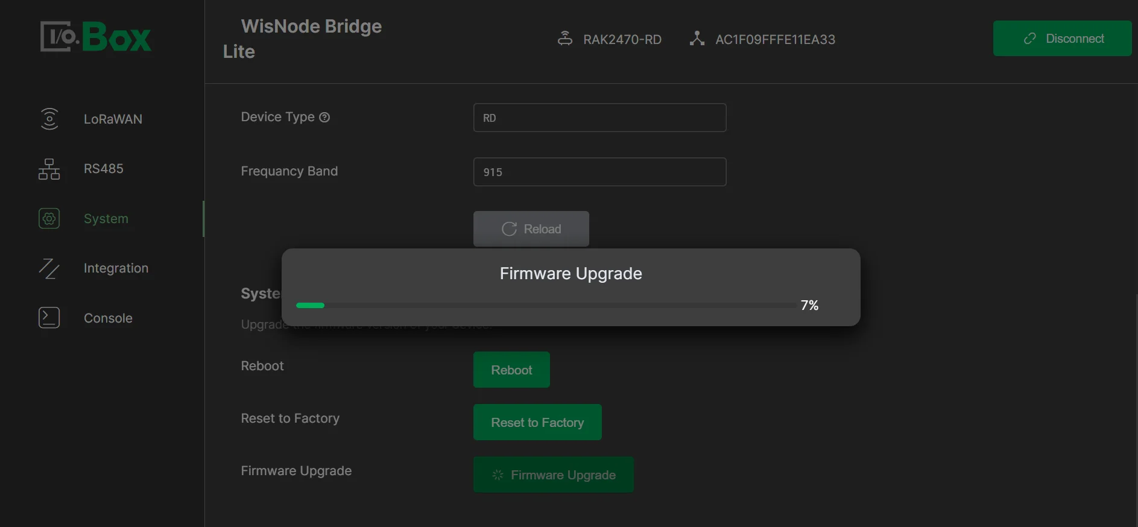Click the node icon beside AC1F09FFFE11EA33
Image resolution: width=1138 pixels, height=527 pixels.
[697, 39]
